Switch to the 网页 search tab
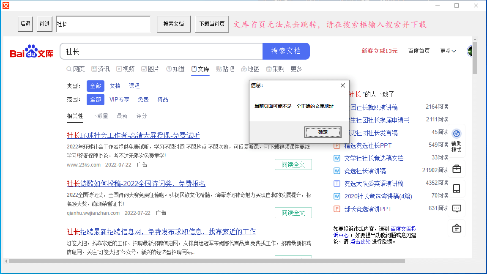 point(76,69)
